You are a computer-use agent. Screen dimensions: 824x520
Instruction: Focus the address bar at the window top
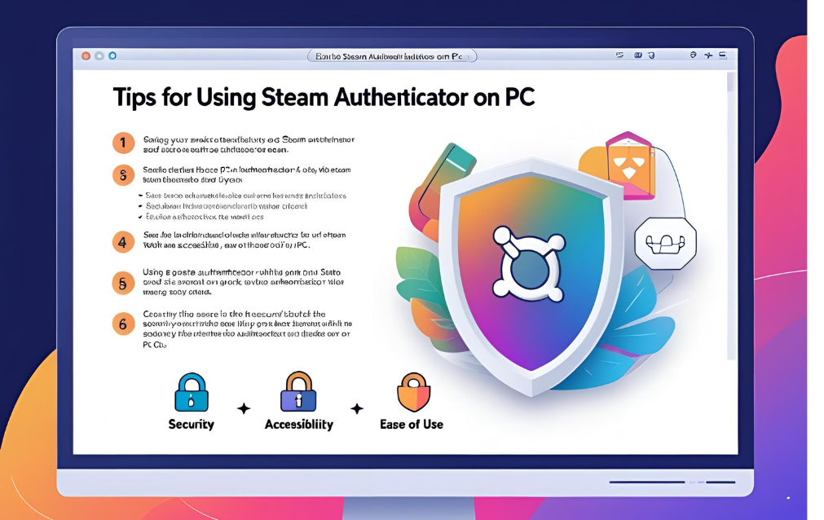(x=392, y=56)
